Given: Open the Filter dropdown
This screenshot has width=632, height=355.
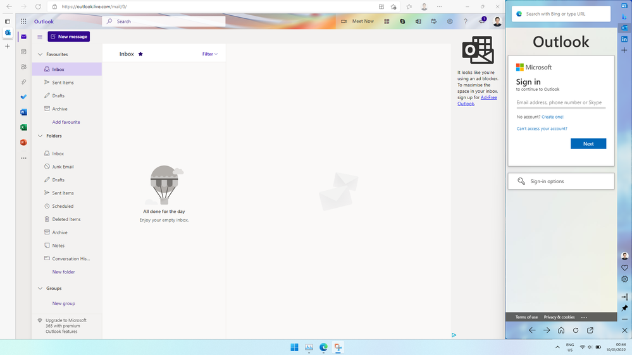Looking at the screenshot, I should (210, 54).
